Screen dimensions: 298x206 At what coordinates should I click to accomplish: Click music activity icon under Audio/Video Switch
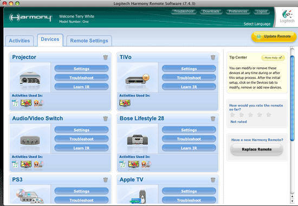coord(15,164)
